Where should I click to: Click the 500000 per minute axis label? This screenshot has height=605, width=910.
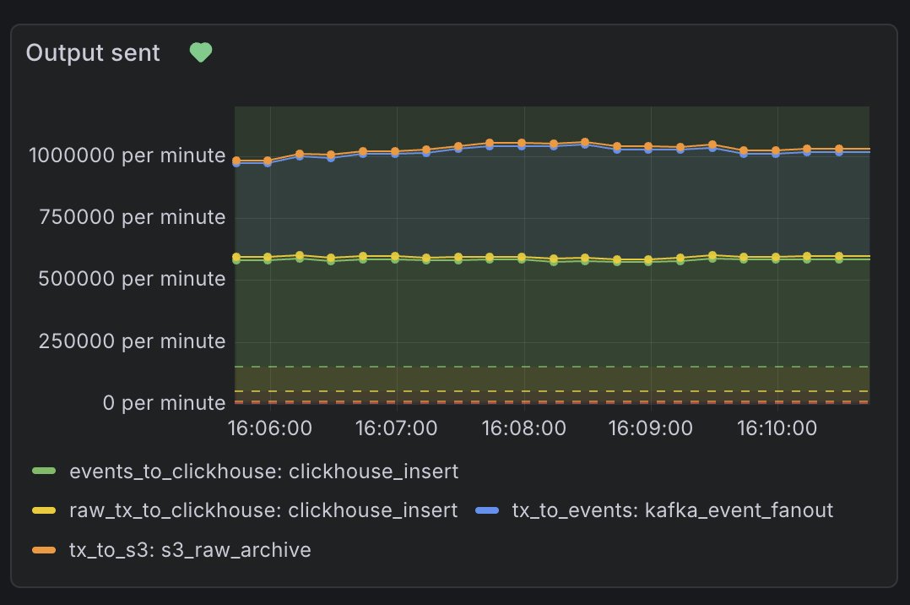pyautogui.click(x=132, y=279)
